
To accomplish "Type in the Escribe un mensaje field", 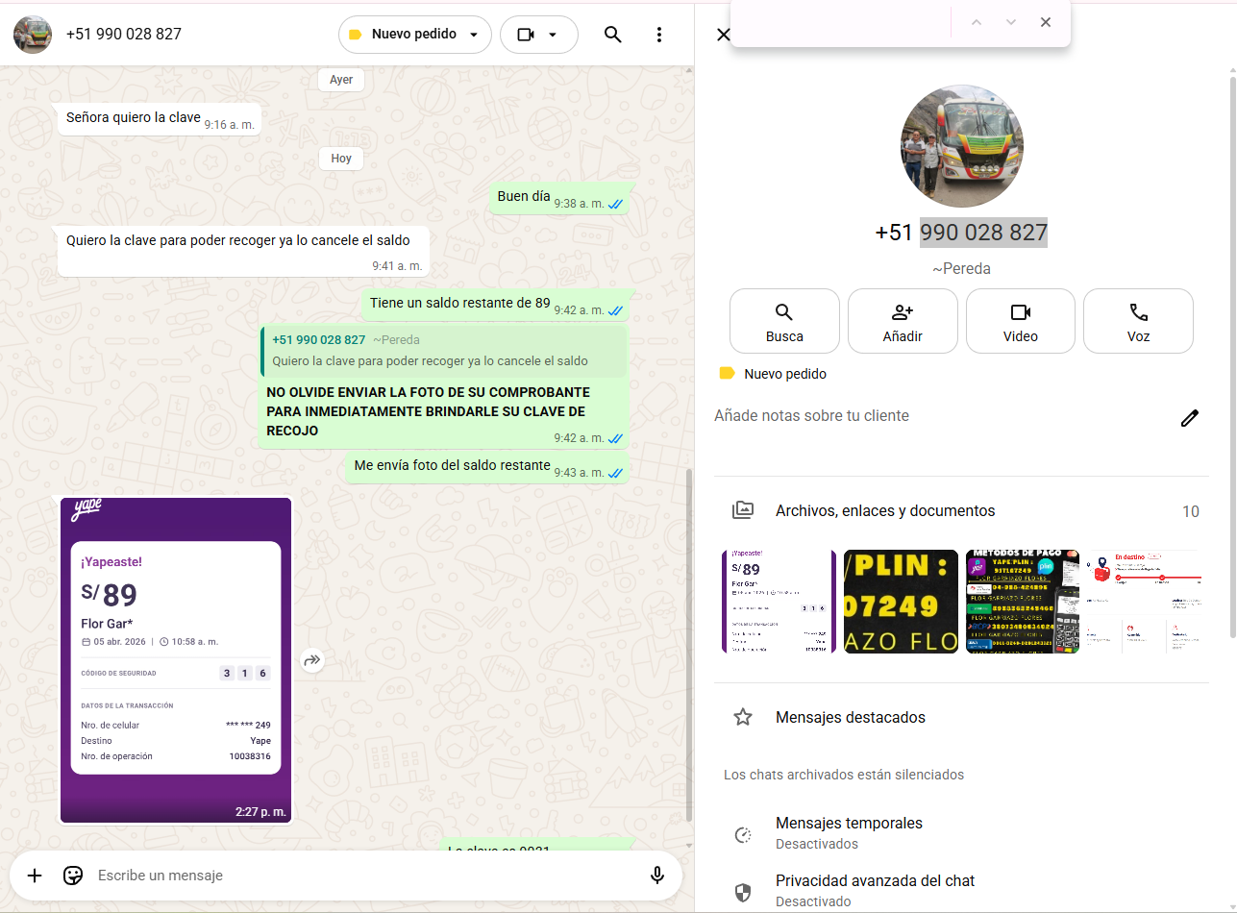I will [365, 876].
